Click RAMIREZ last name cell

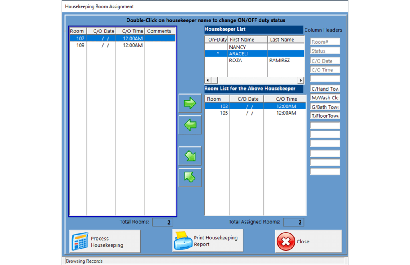click(279, 60)
